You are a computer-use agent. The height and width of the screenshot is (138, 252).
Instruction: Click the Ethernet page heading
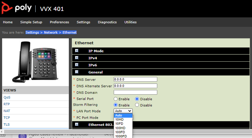coord(84,43)
